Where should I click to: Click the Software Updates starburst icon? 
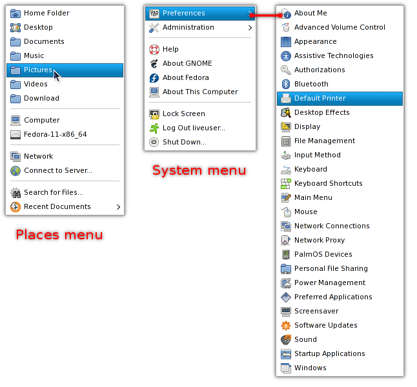tap(286, 325)
